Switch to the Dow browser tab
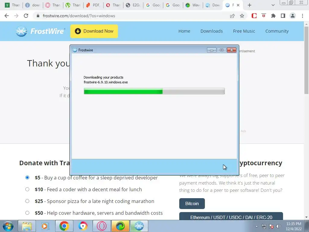 (x=213, y=5)
